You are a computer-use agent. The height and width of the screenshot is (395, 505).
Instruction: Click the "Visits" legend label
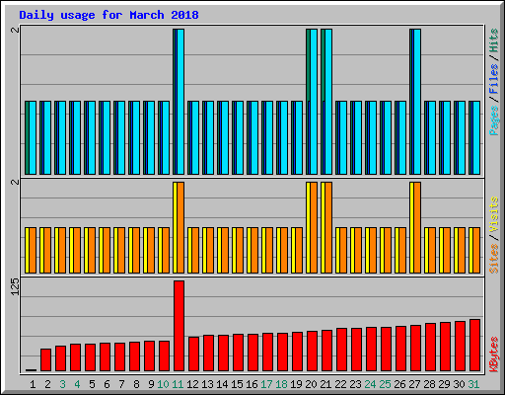click(x=494, y=215)
